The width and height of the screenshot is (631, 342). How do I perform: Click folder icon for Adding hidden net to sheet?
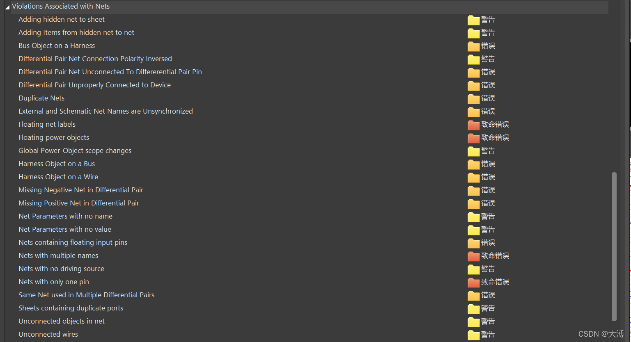[x=473, y=20]
